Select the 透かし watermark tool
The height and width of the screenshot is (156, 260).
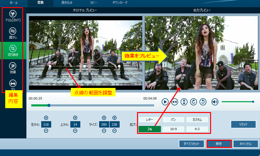click(13, 33)
